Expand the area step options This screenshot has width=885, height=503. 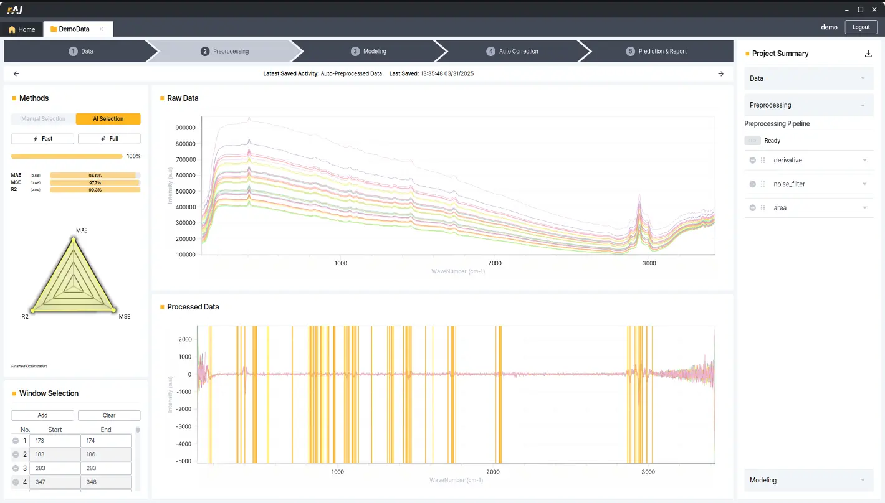864,207
